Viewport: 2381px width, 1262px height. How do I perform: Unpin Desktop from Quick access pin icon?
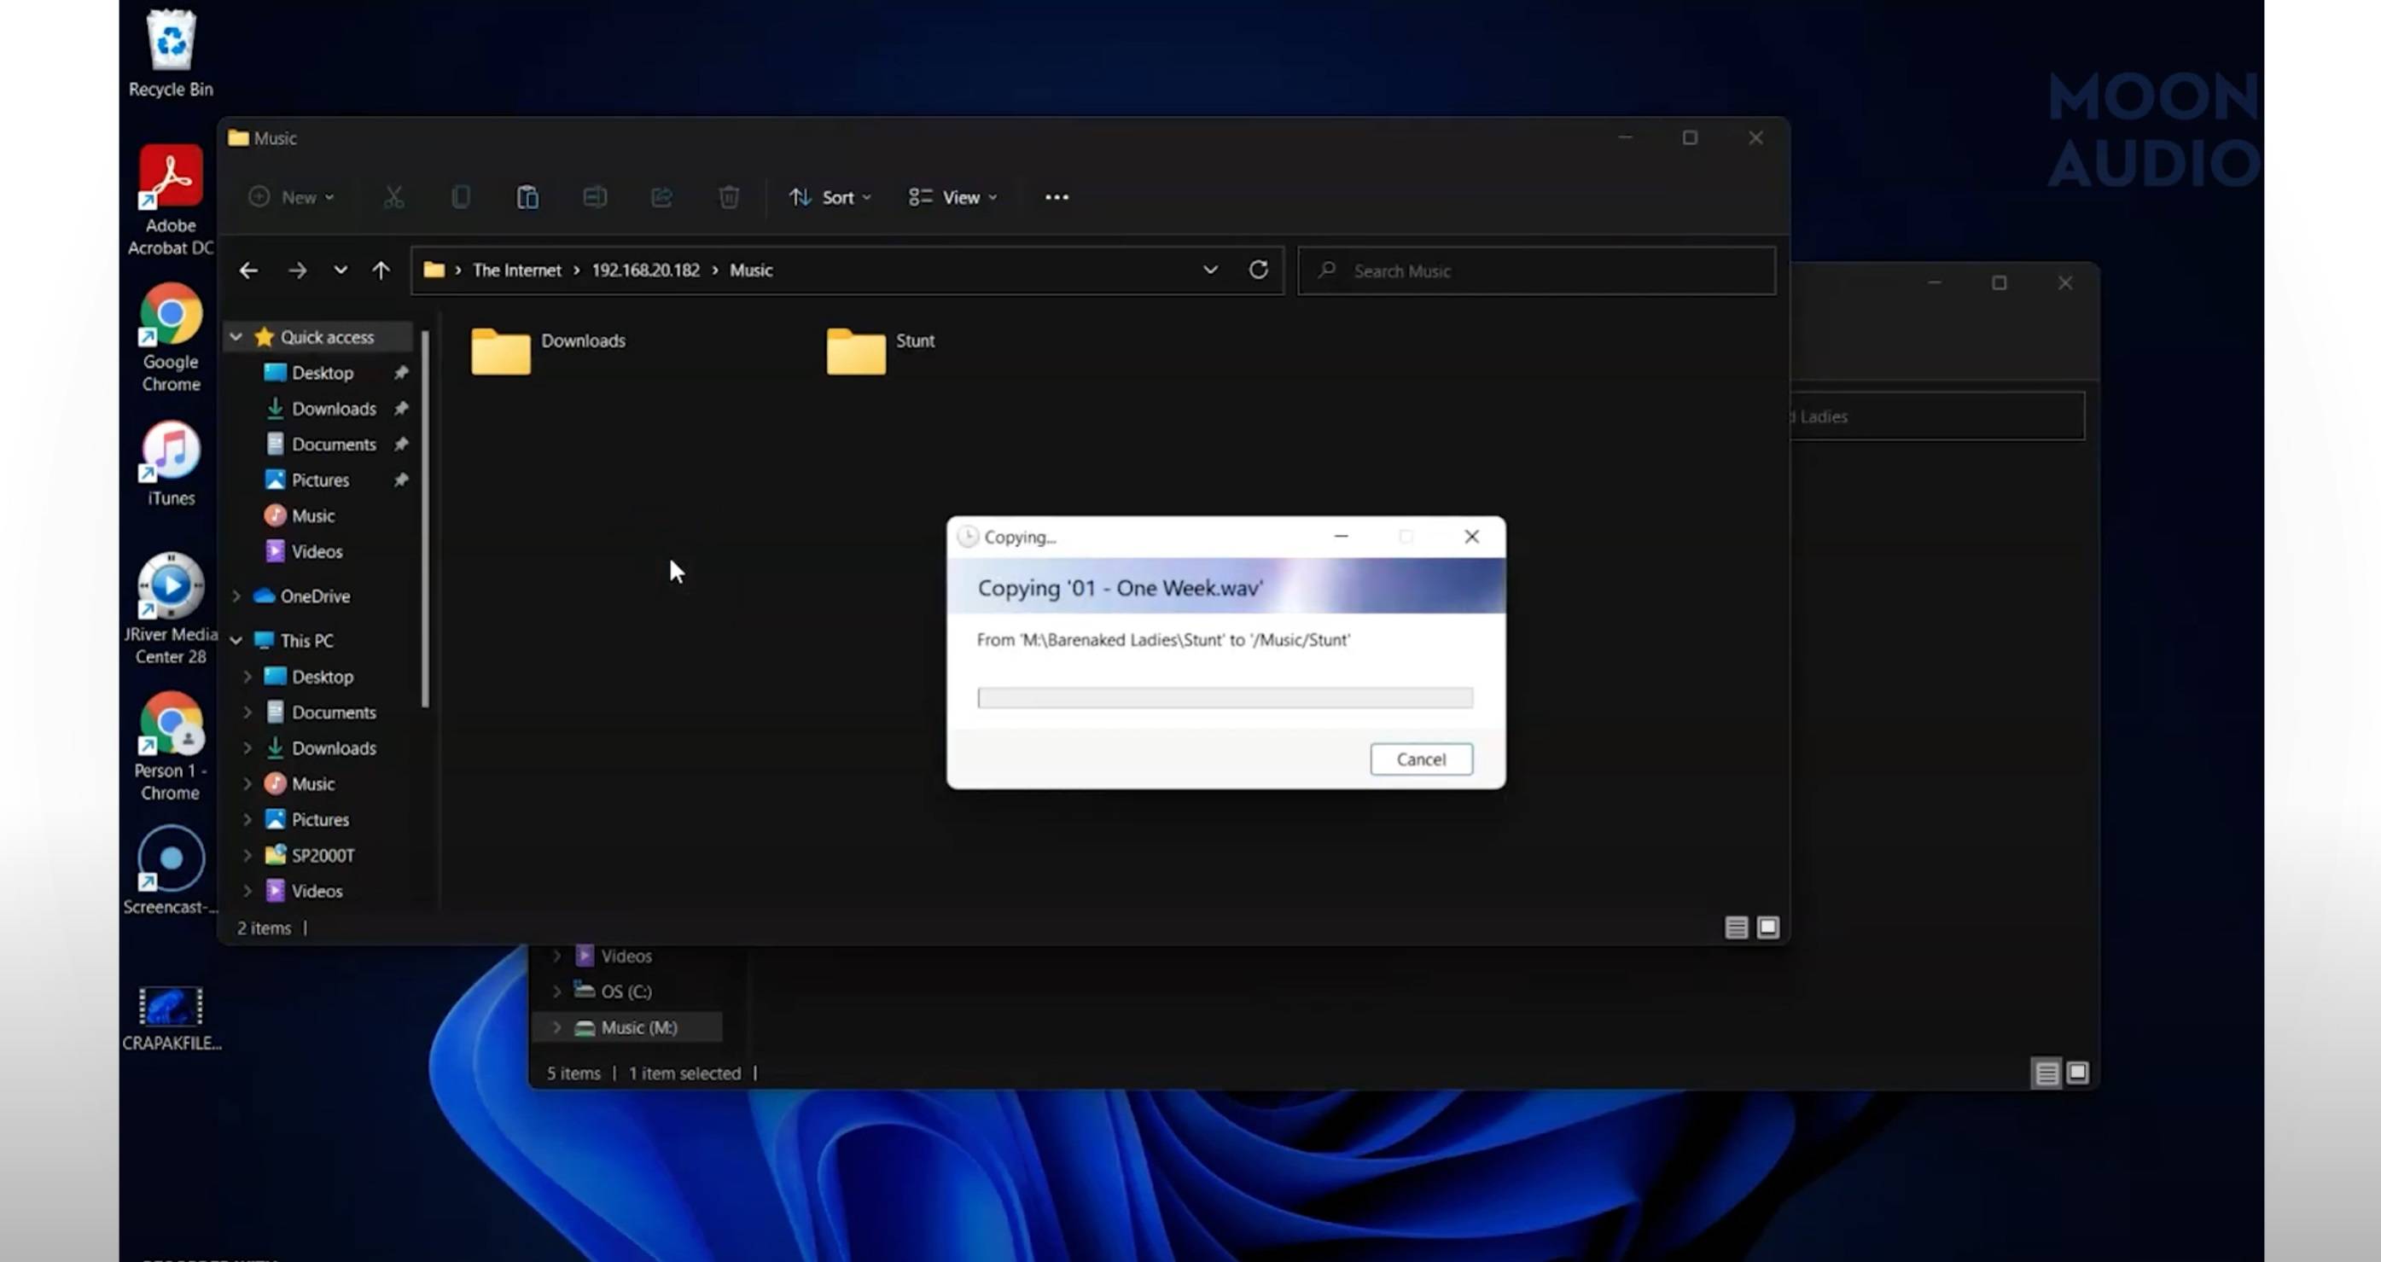[400, 373]
